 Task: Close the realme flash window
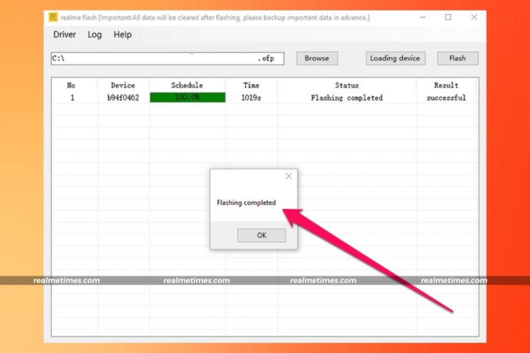tap(474, 17)
